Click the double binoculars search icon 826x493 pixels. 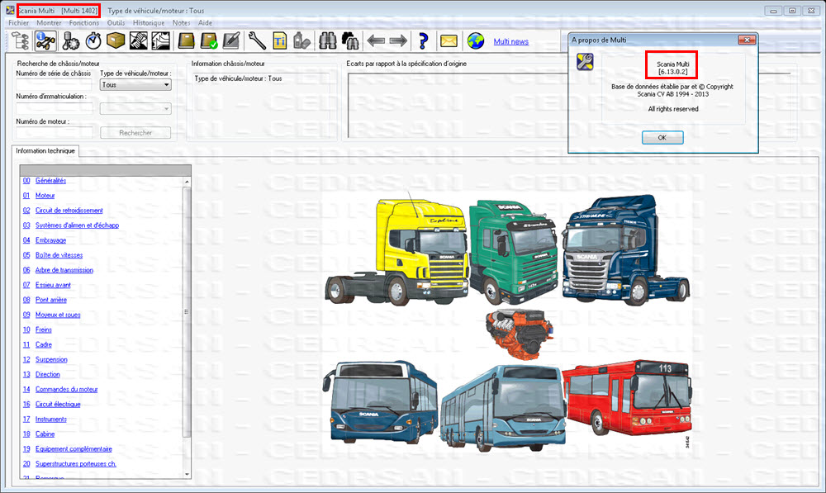click(350, 40)
